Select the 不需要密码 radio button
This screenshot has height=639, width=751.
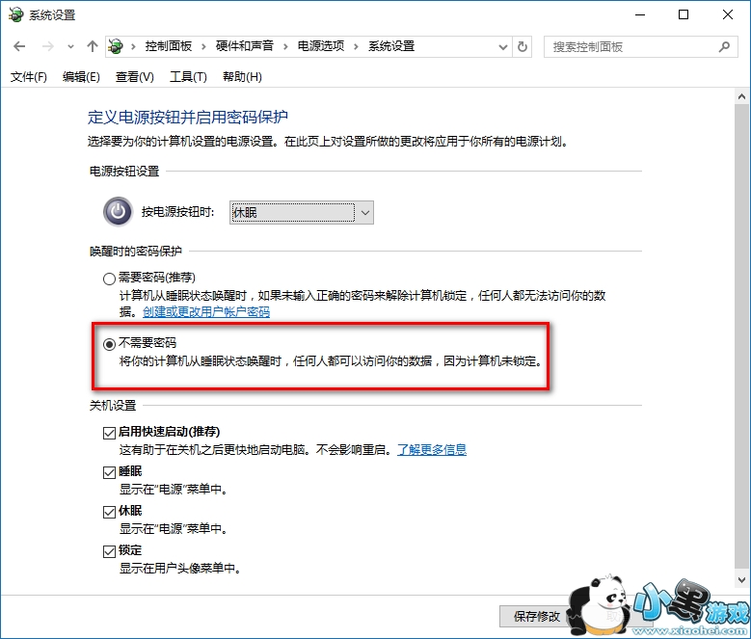[109, 344]
